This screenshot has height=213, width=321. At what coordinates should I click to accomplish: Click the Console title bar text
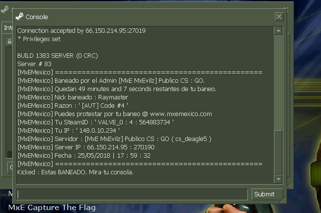click(37, 17)
